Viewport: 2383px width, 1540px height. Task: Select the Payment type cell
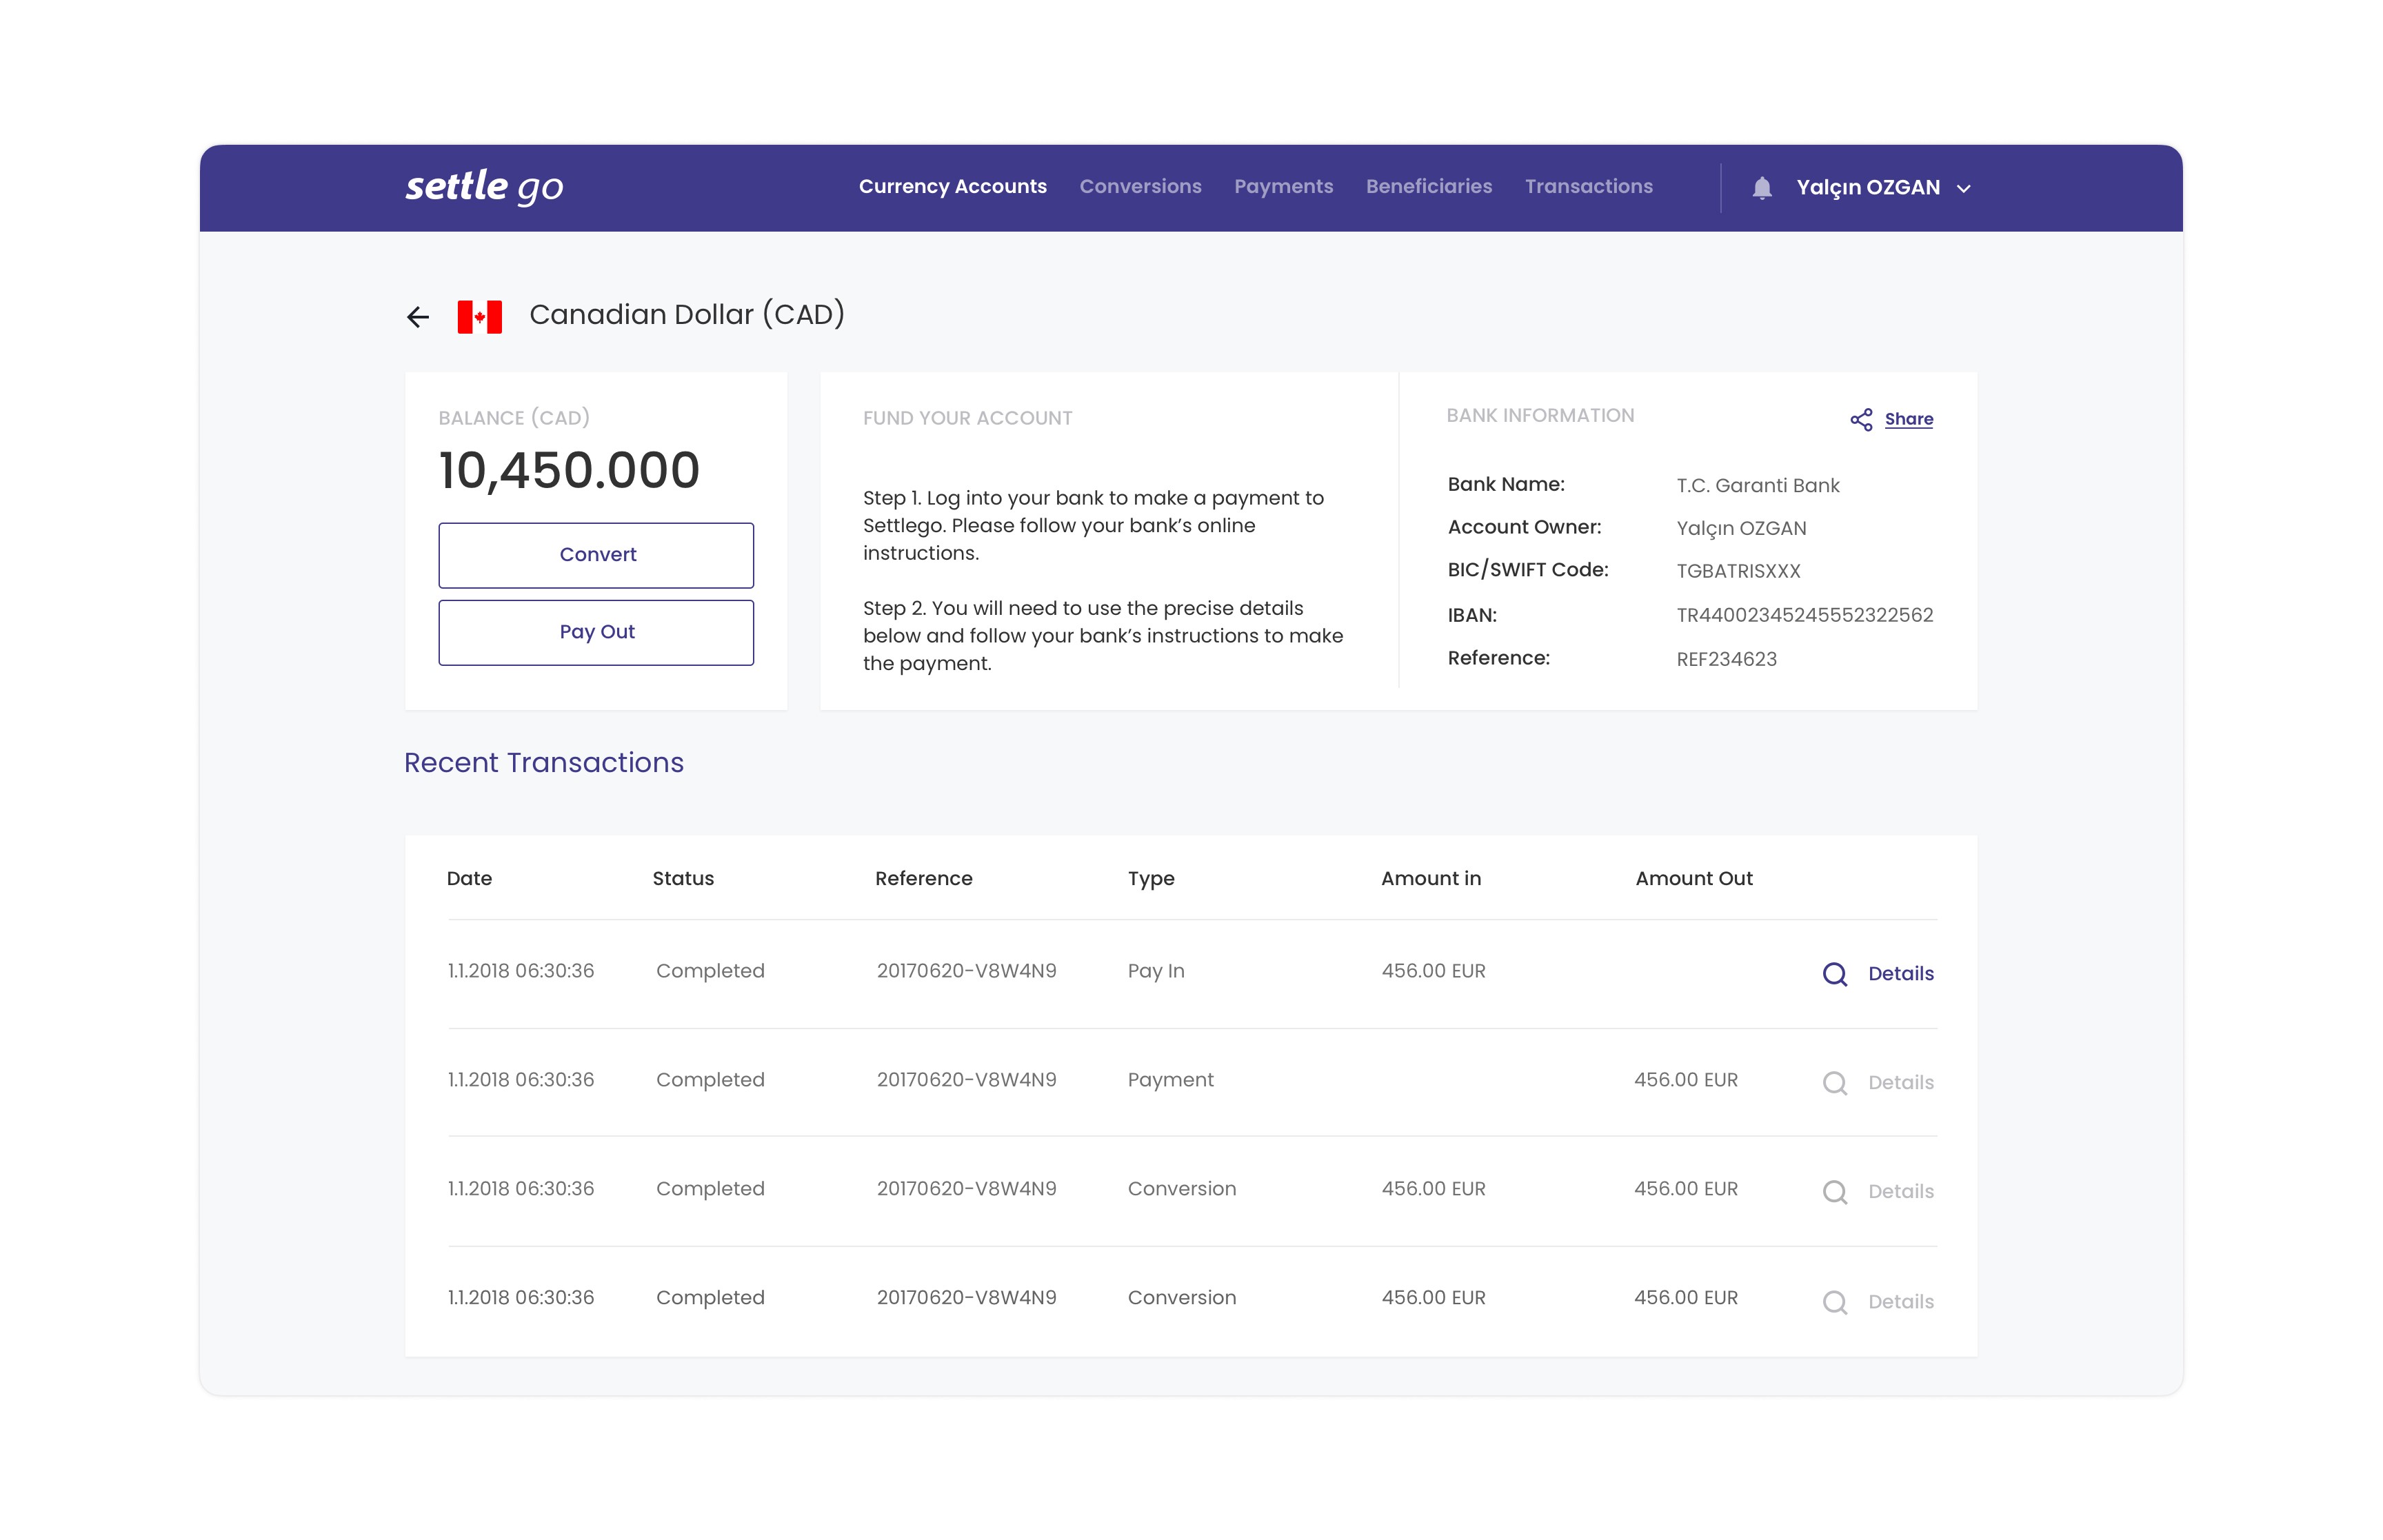[x=1170, y=1081]
